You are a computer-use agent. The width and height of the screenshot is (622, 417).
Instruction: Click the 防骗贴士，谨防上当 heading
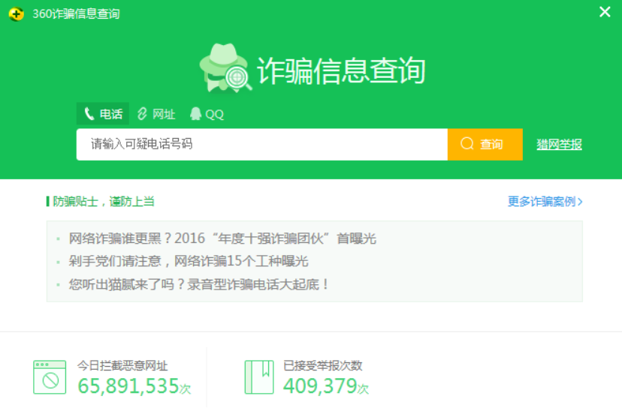click(x=103, y=202)
